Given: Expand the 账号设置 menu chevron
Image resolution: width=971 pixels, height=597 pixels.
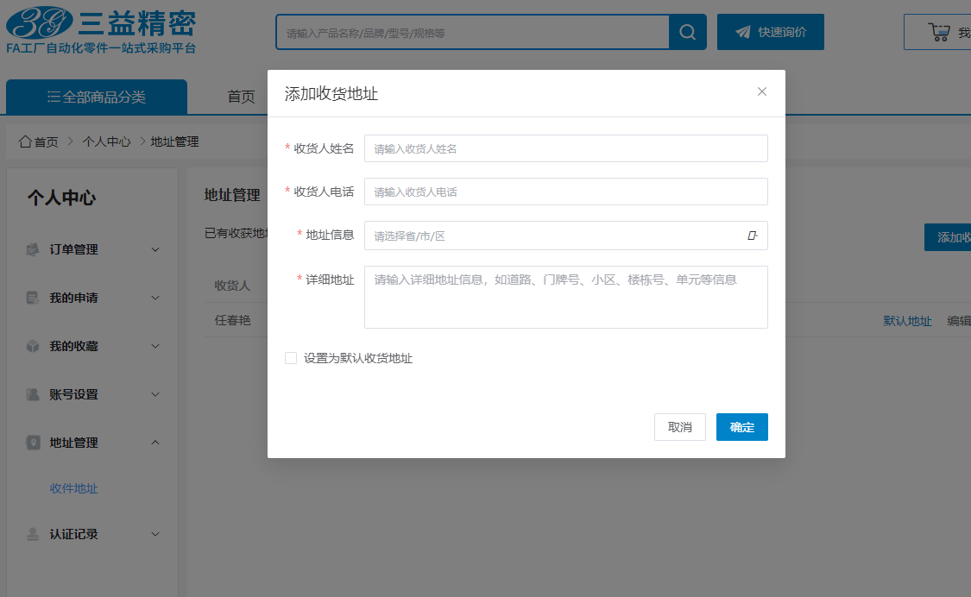Looking at the screenshot, I should coord(155,394).
